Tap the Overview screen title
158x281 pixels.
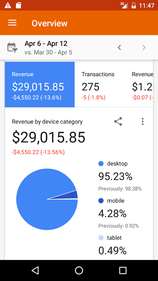pyautogui.click(x=50, y=23)
